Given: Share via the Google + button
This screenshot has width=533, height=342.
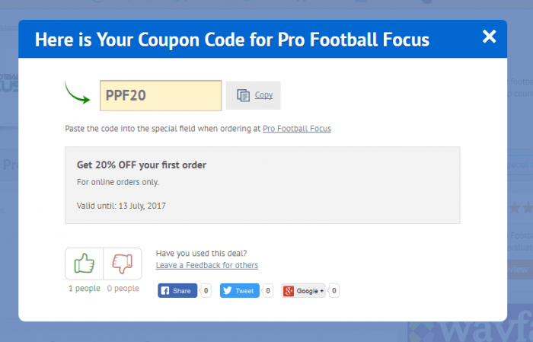Looking at the screenshot, I should click(303, 291).
